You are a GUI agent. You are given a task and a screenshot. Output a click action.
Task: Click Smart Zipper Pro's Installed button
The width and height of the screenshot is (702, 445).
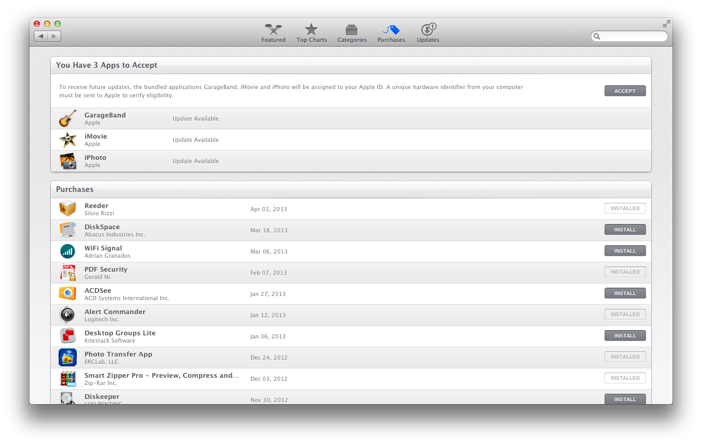625,378
